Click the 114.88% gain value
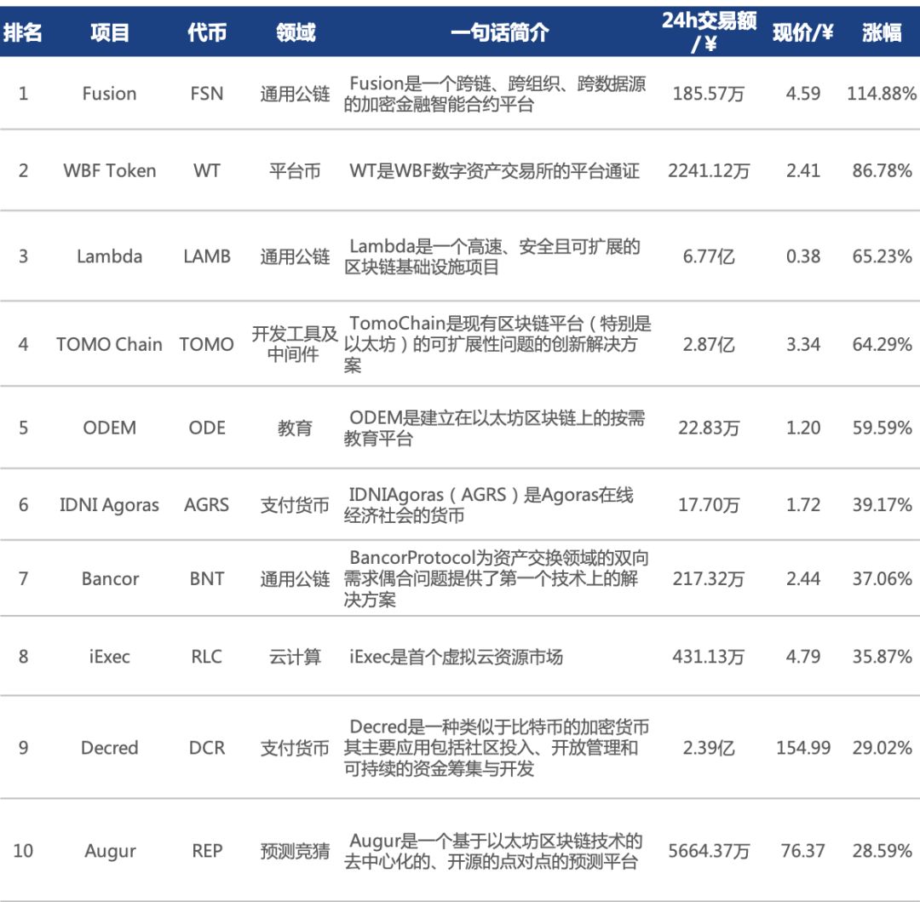Screen dimensions: 920x902 coord(882,93)
